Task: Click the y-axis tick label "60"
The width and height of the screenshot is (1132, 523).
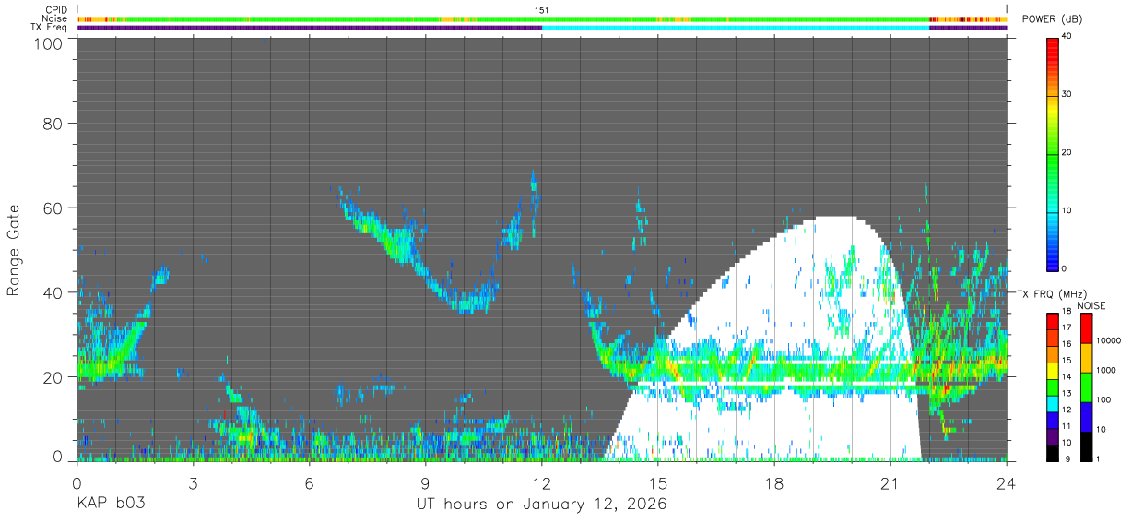Action: [x=53, y=208]
